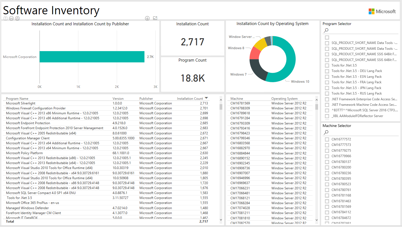
Task: Turn on drill down mode arrow
Action: [147, 18]
